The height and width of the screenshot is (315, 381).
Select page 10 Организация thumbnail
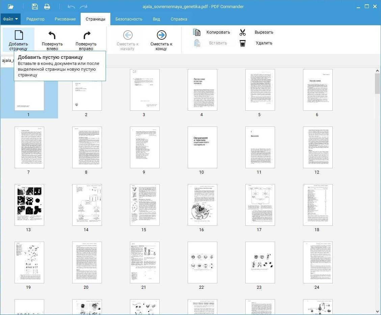pos(202,147)
